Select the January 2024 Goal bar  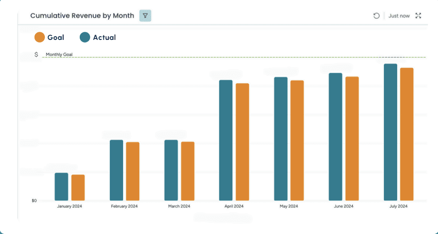[78, 187]
